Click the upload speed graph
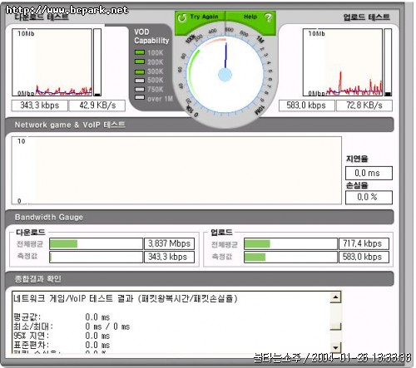The height and width of the screenshot is (368, 416). (x=343, y=62)
